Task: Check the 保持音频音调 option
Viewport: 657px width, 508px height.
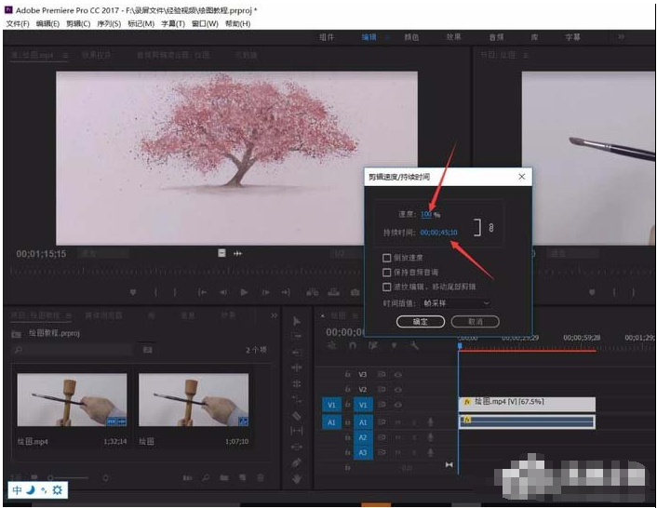Action: click(x=387, y=273)
